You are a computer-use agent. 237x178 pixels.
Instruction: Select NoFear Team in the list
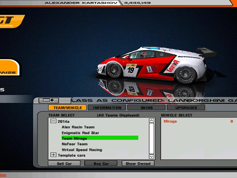pos(74,144)
